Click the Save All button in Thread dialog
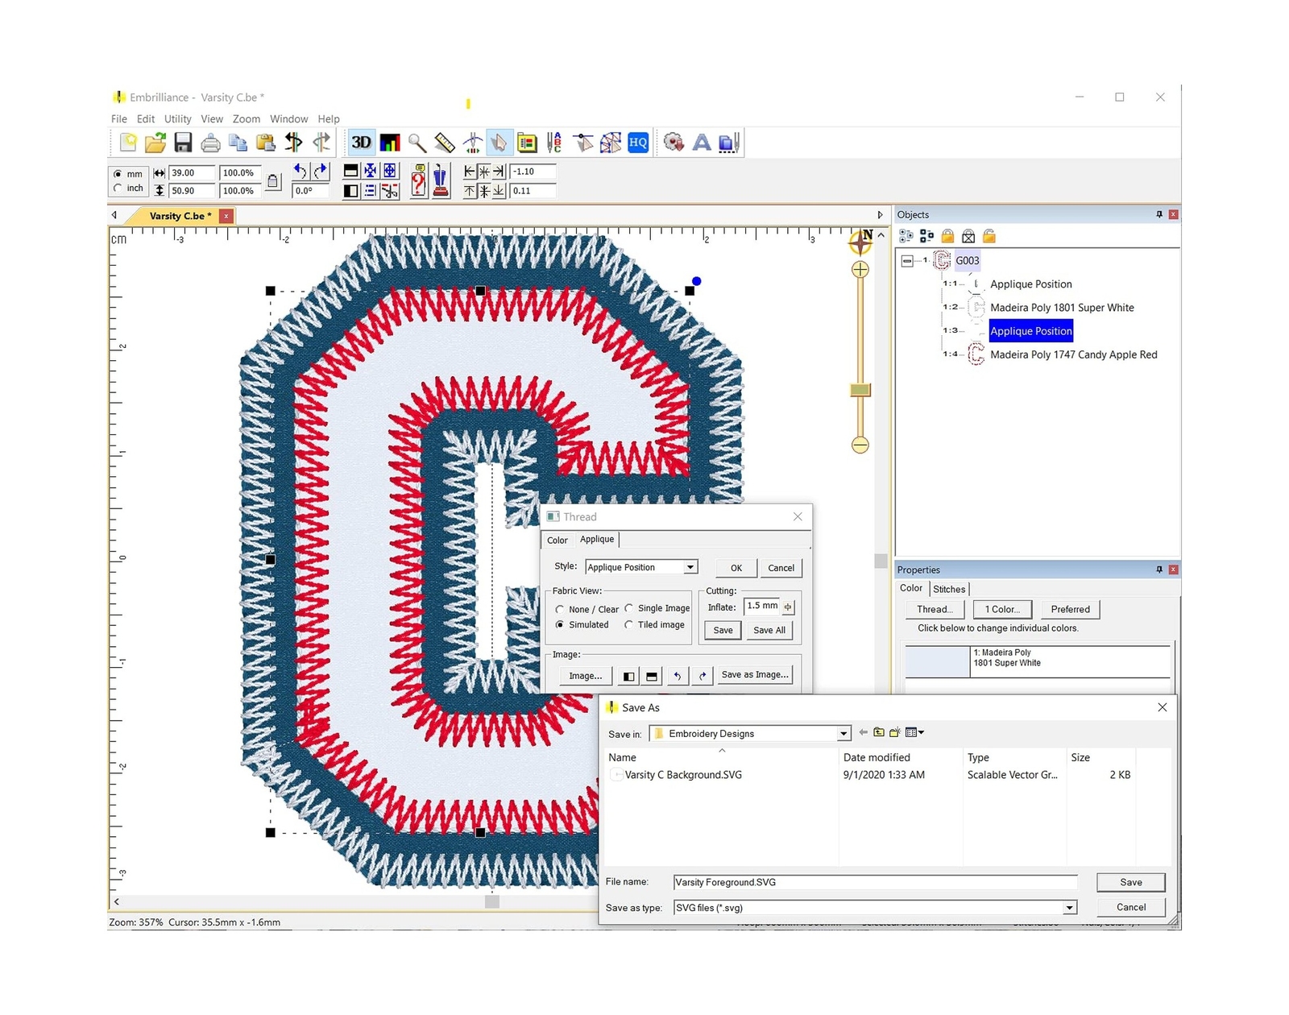Viewport: 1289px width, 1015px height. [x=769, y=630]
